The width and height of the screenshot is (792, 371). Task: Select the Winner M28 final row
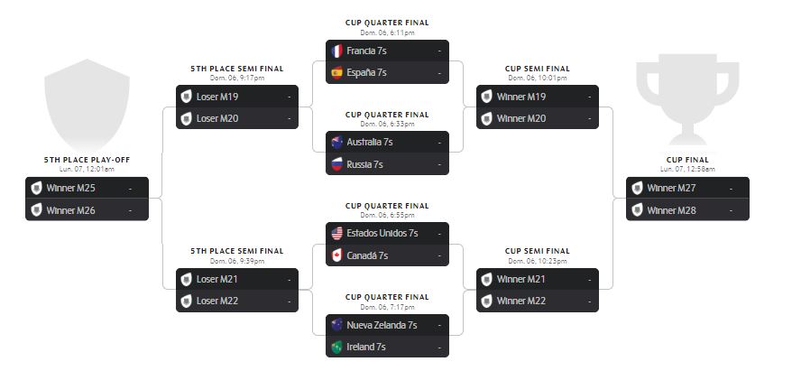coord(687,210)
